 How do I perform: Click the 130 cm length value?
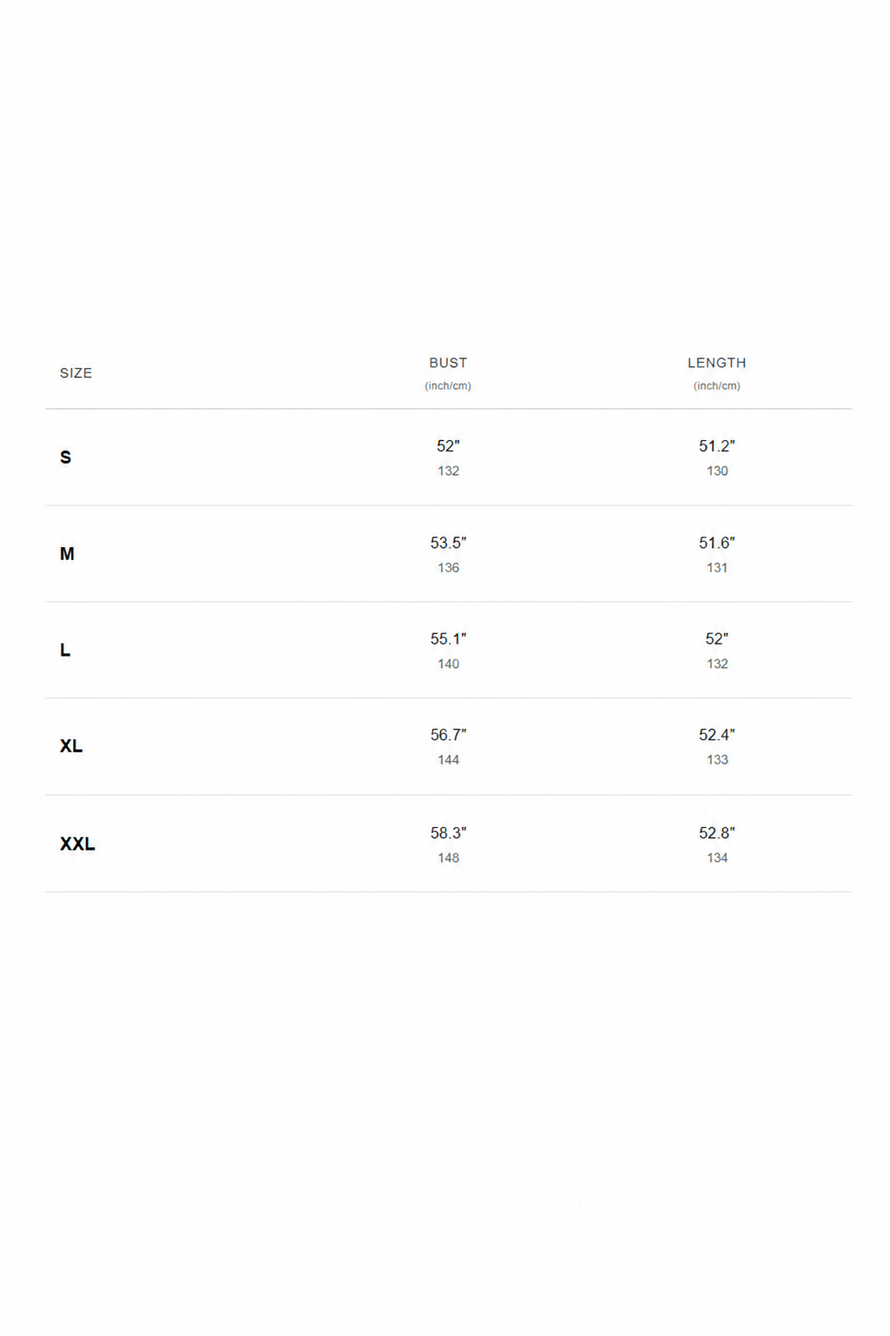pyautogui.click(x=717, y=471)
